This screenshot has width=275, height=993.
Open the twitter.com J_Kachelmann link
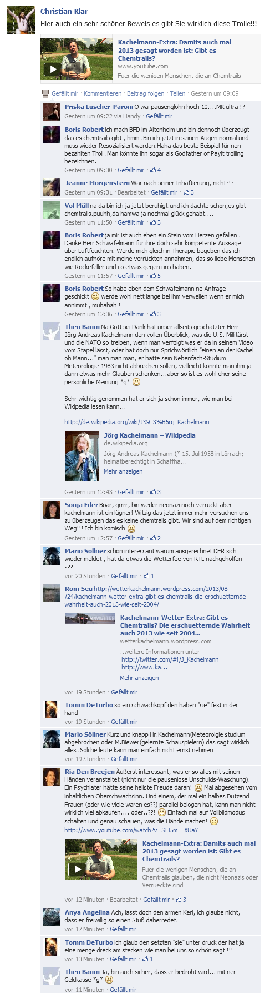(x=170, y=659)
